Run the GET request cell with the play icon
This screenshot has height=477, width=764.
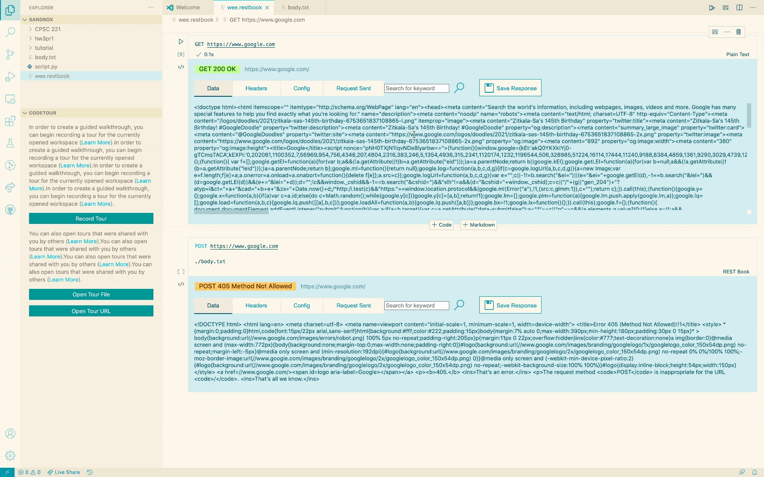(180, 42)
